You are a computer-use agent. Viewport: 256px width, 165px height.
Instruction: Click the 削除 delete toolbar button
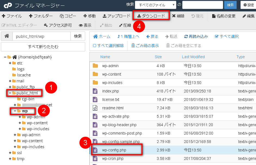pos(178,16)
